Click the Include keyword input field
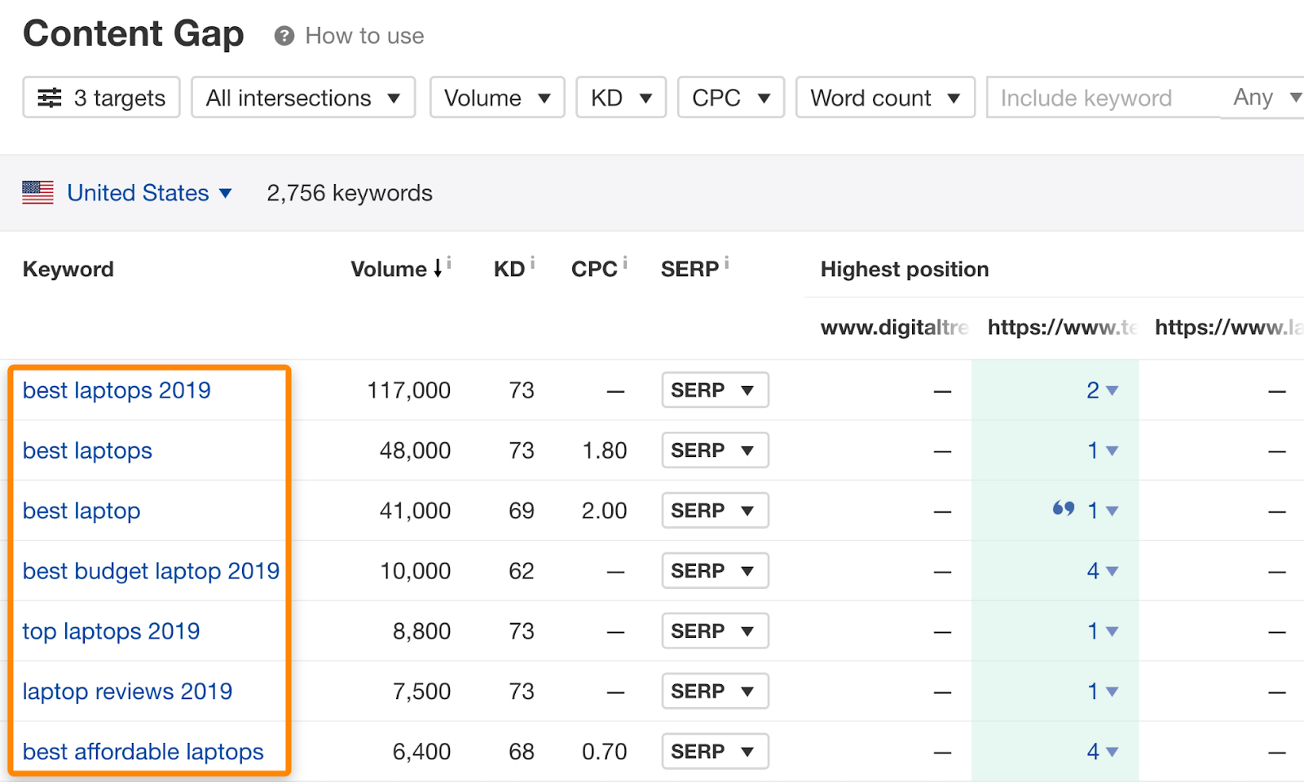Screen dimensions: 1304x782 [1100, 98]
